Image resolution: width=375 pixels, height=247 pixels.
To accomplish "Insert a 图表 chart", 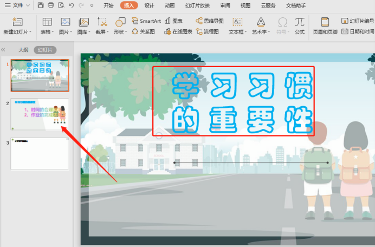I will pyautogui.click(x=173, y=21).
